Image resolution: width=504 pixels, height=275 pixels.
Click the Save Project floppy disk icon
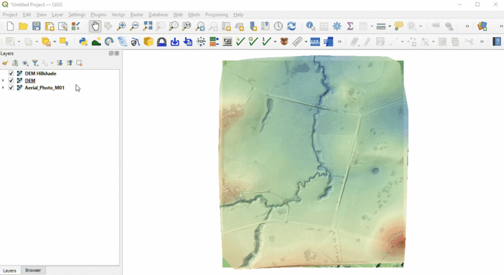[36, 26]
